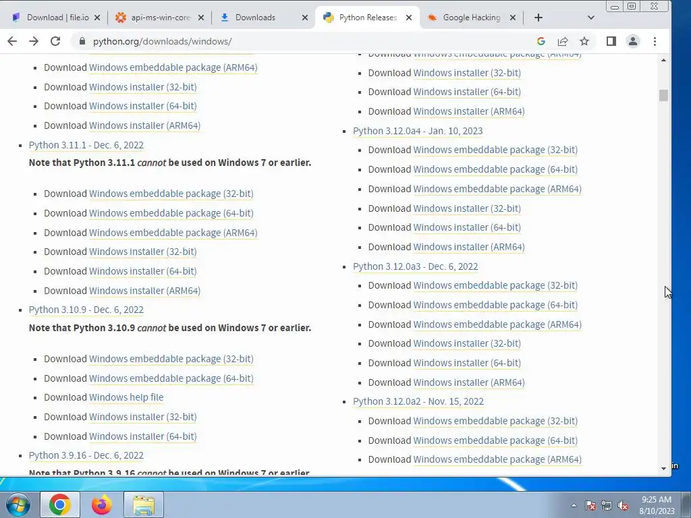Viewport: 691px width, 518px height.
Task: Download Python 3.11.1 Windows installer (64-bit)
Action: pos(143,271)
